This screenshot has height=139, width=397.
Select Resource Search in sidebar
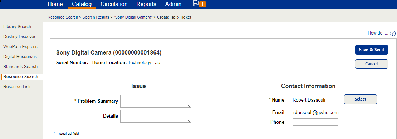point(21,76)
